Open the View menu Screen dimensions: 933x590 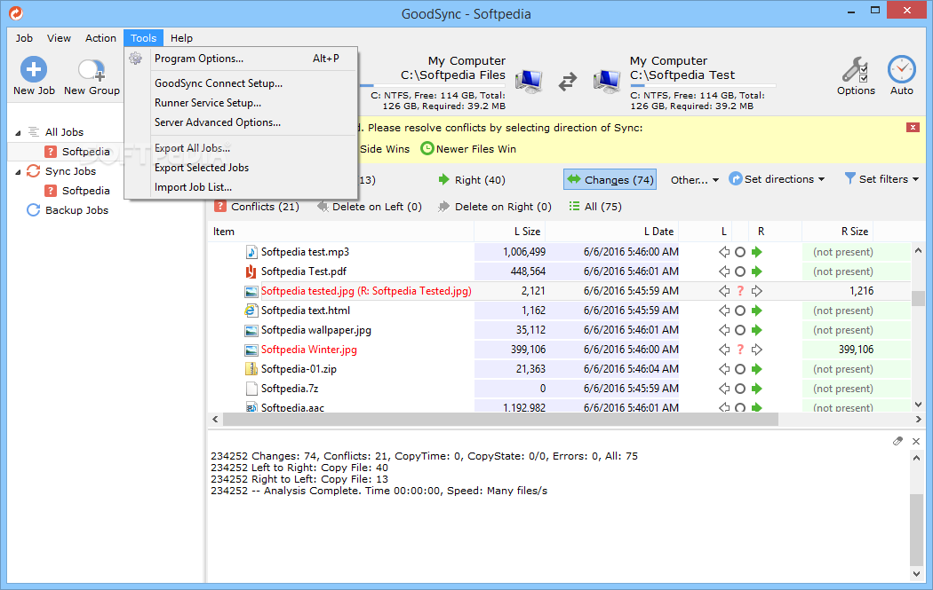click(59, 38)
